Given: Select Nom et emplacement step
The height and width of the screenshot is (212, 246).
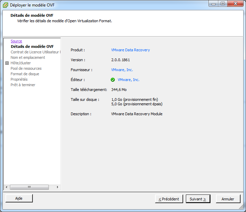Looking at the screenshot, I should (x=28, y=57).
